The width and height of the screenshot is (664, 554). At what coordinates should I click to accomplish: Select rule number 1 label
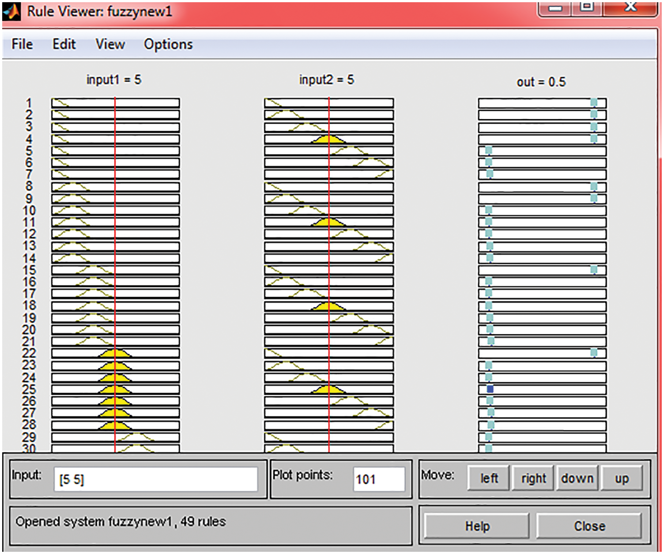pyautogui.click(x=29, y=103)
